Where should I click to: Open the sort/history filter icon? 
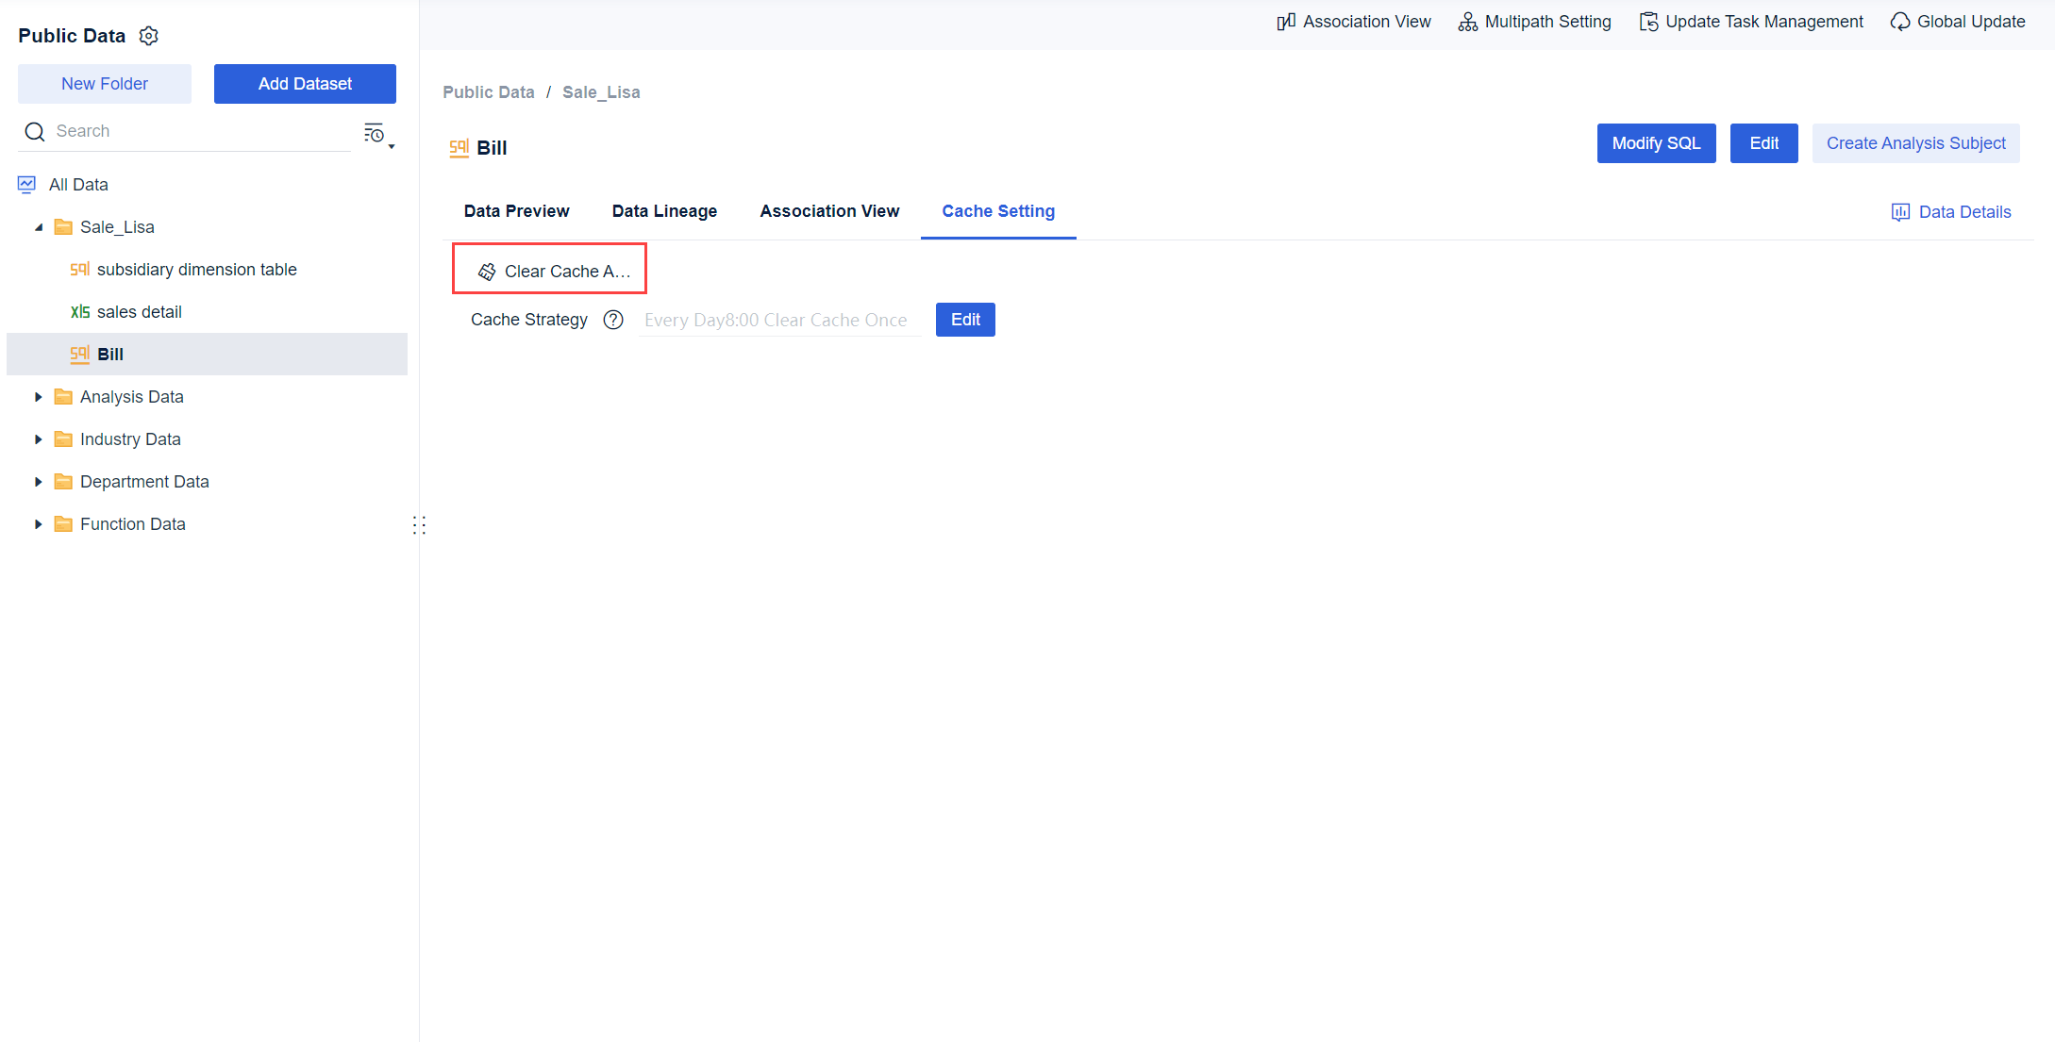pos(375,133)
